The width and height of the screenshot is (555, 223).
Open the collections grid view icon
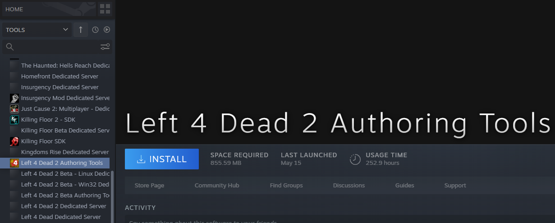point(105,9)
